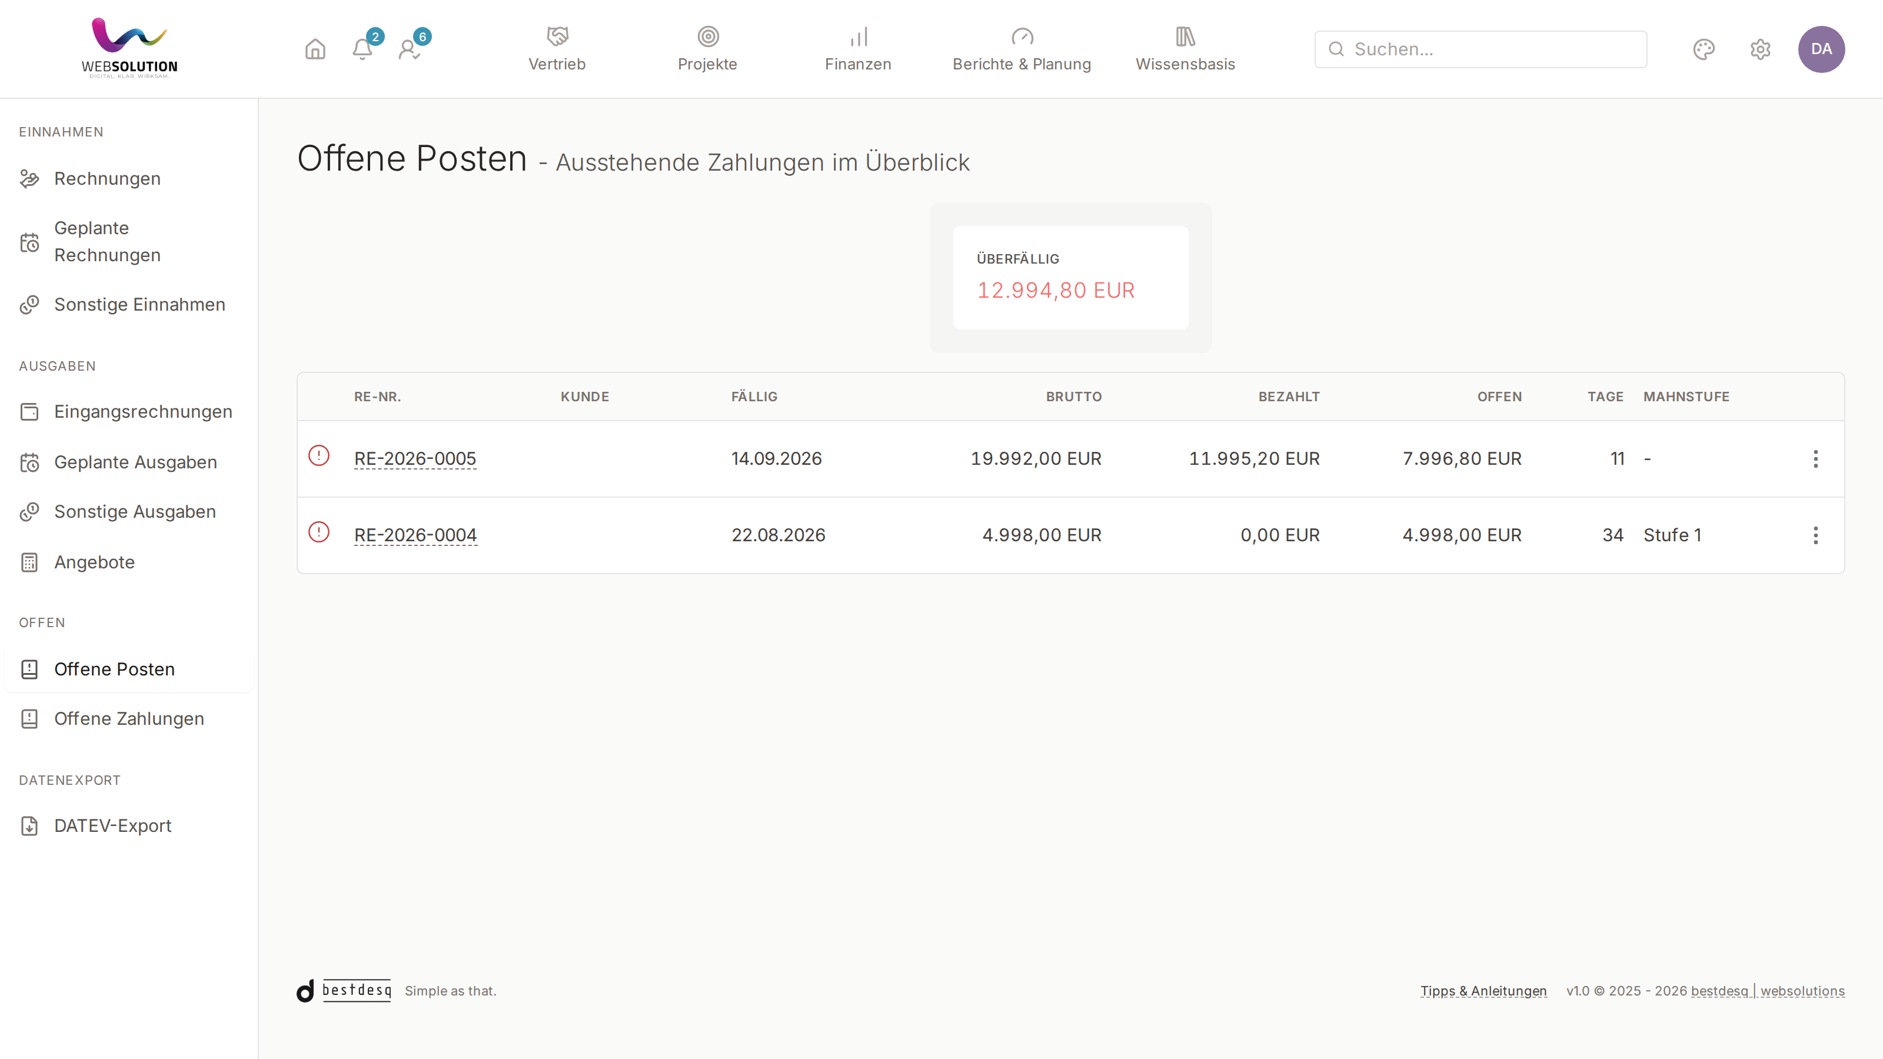This screenshot has height=1059, width=1883.
Task: Open the Projekte menu
Action: (x=707, y=49)
